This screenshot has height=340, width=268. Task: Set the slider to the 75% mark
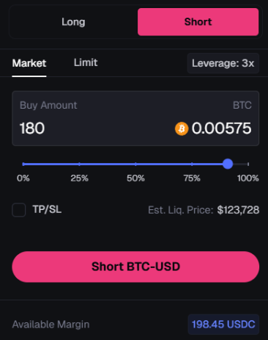click(x=192, y=164)
